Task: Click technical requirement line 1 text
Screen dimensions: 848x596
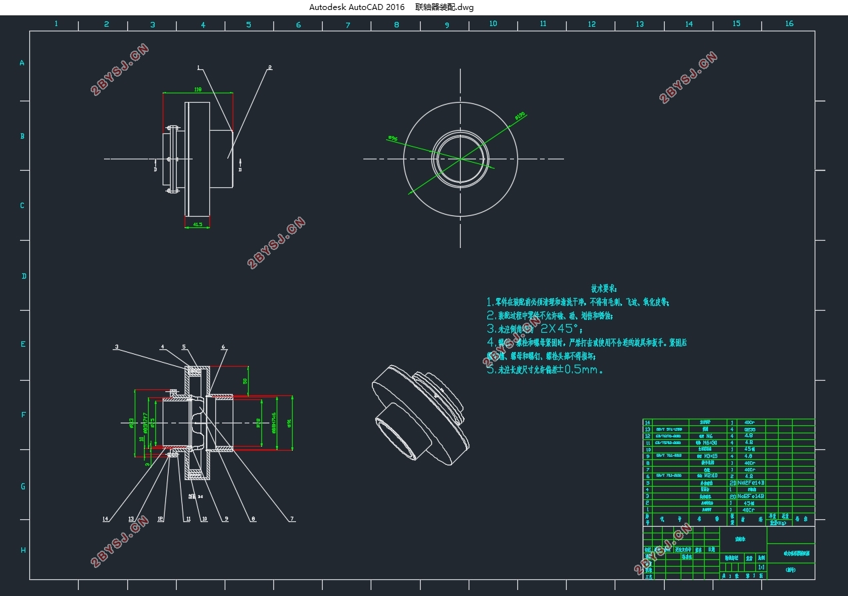Action: 577,302
